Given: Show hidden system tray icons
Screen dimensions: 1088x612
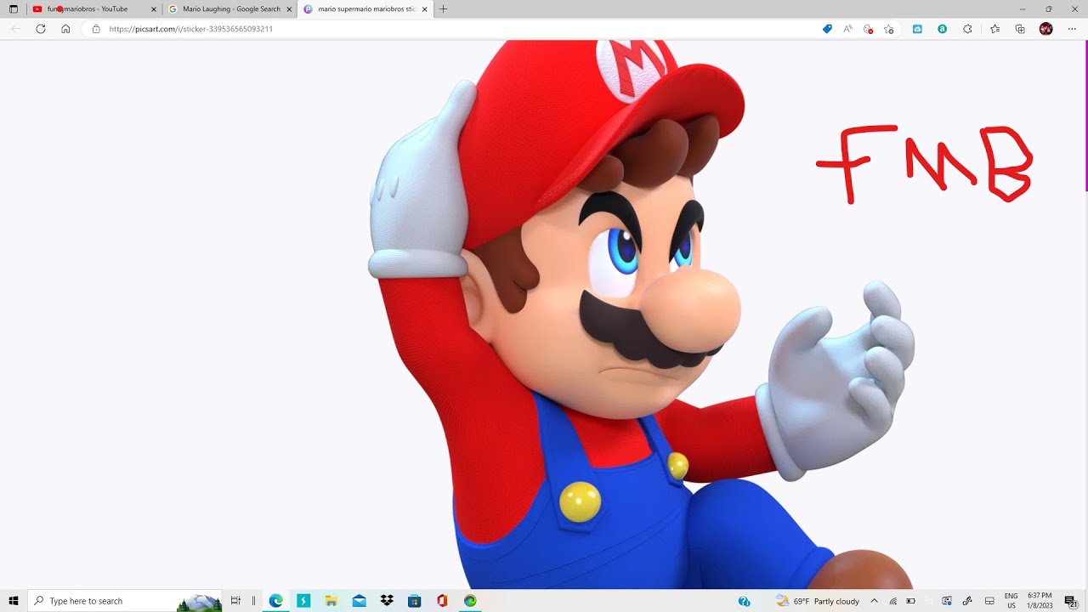Looking at the screenshot, I should point(874,601).
